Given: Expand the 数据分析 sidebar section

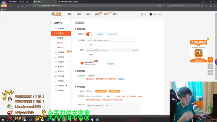Looking at the screenshot, I should (x=68, y=66).
